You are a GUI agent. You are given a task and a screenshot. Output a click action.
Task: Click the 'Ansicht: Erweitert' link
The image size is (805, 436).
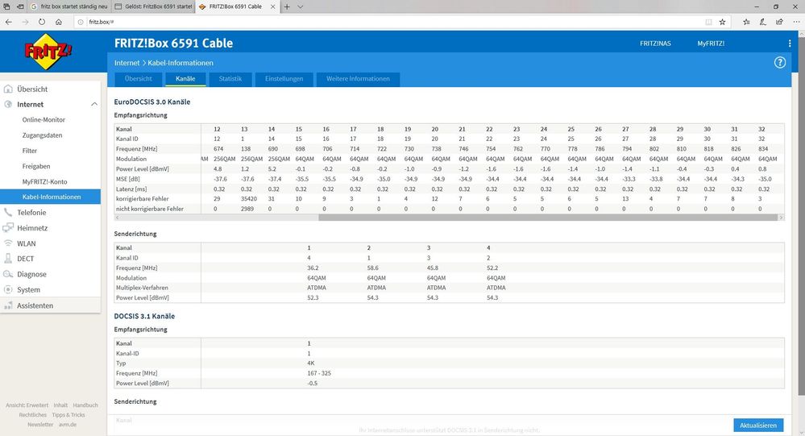(x=27, y=405)
